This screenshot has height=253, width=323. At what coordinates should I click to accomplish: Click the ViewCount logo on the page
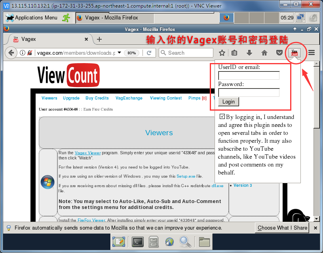pyautogui.click(x=68, y=75)
